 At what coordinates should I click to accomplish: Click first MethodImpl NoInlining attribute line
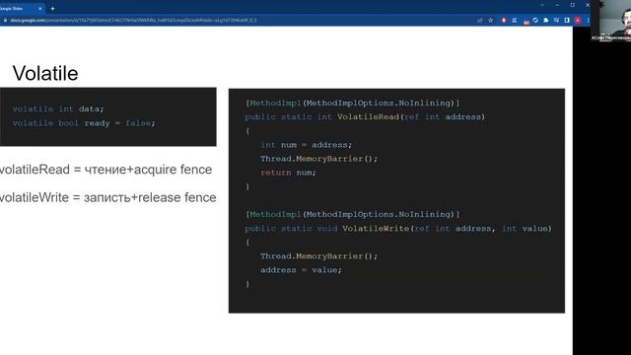(x=353, y=103)
